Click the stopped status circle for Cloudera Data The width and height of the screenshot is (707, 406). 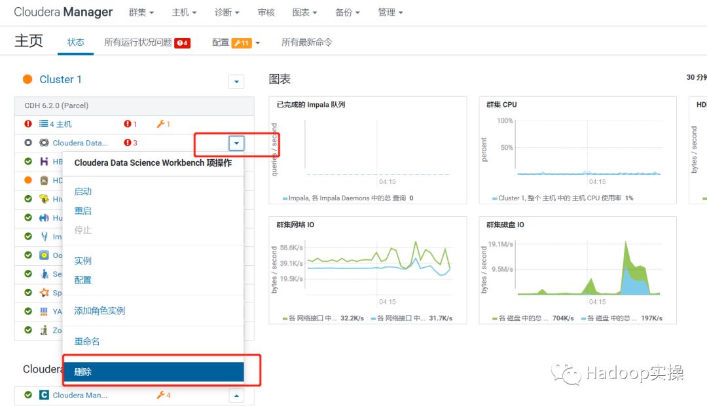coord(28,143)
